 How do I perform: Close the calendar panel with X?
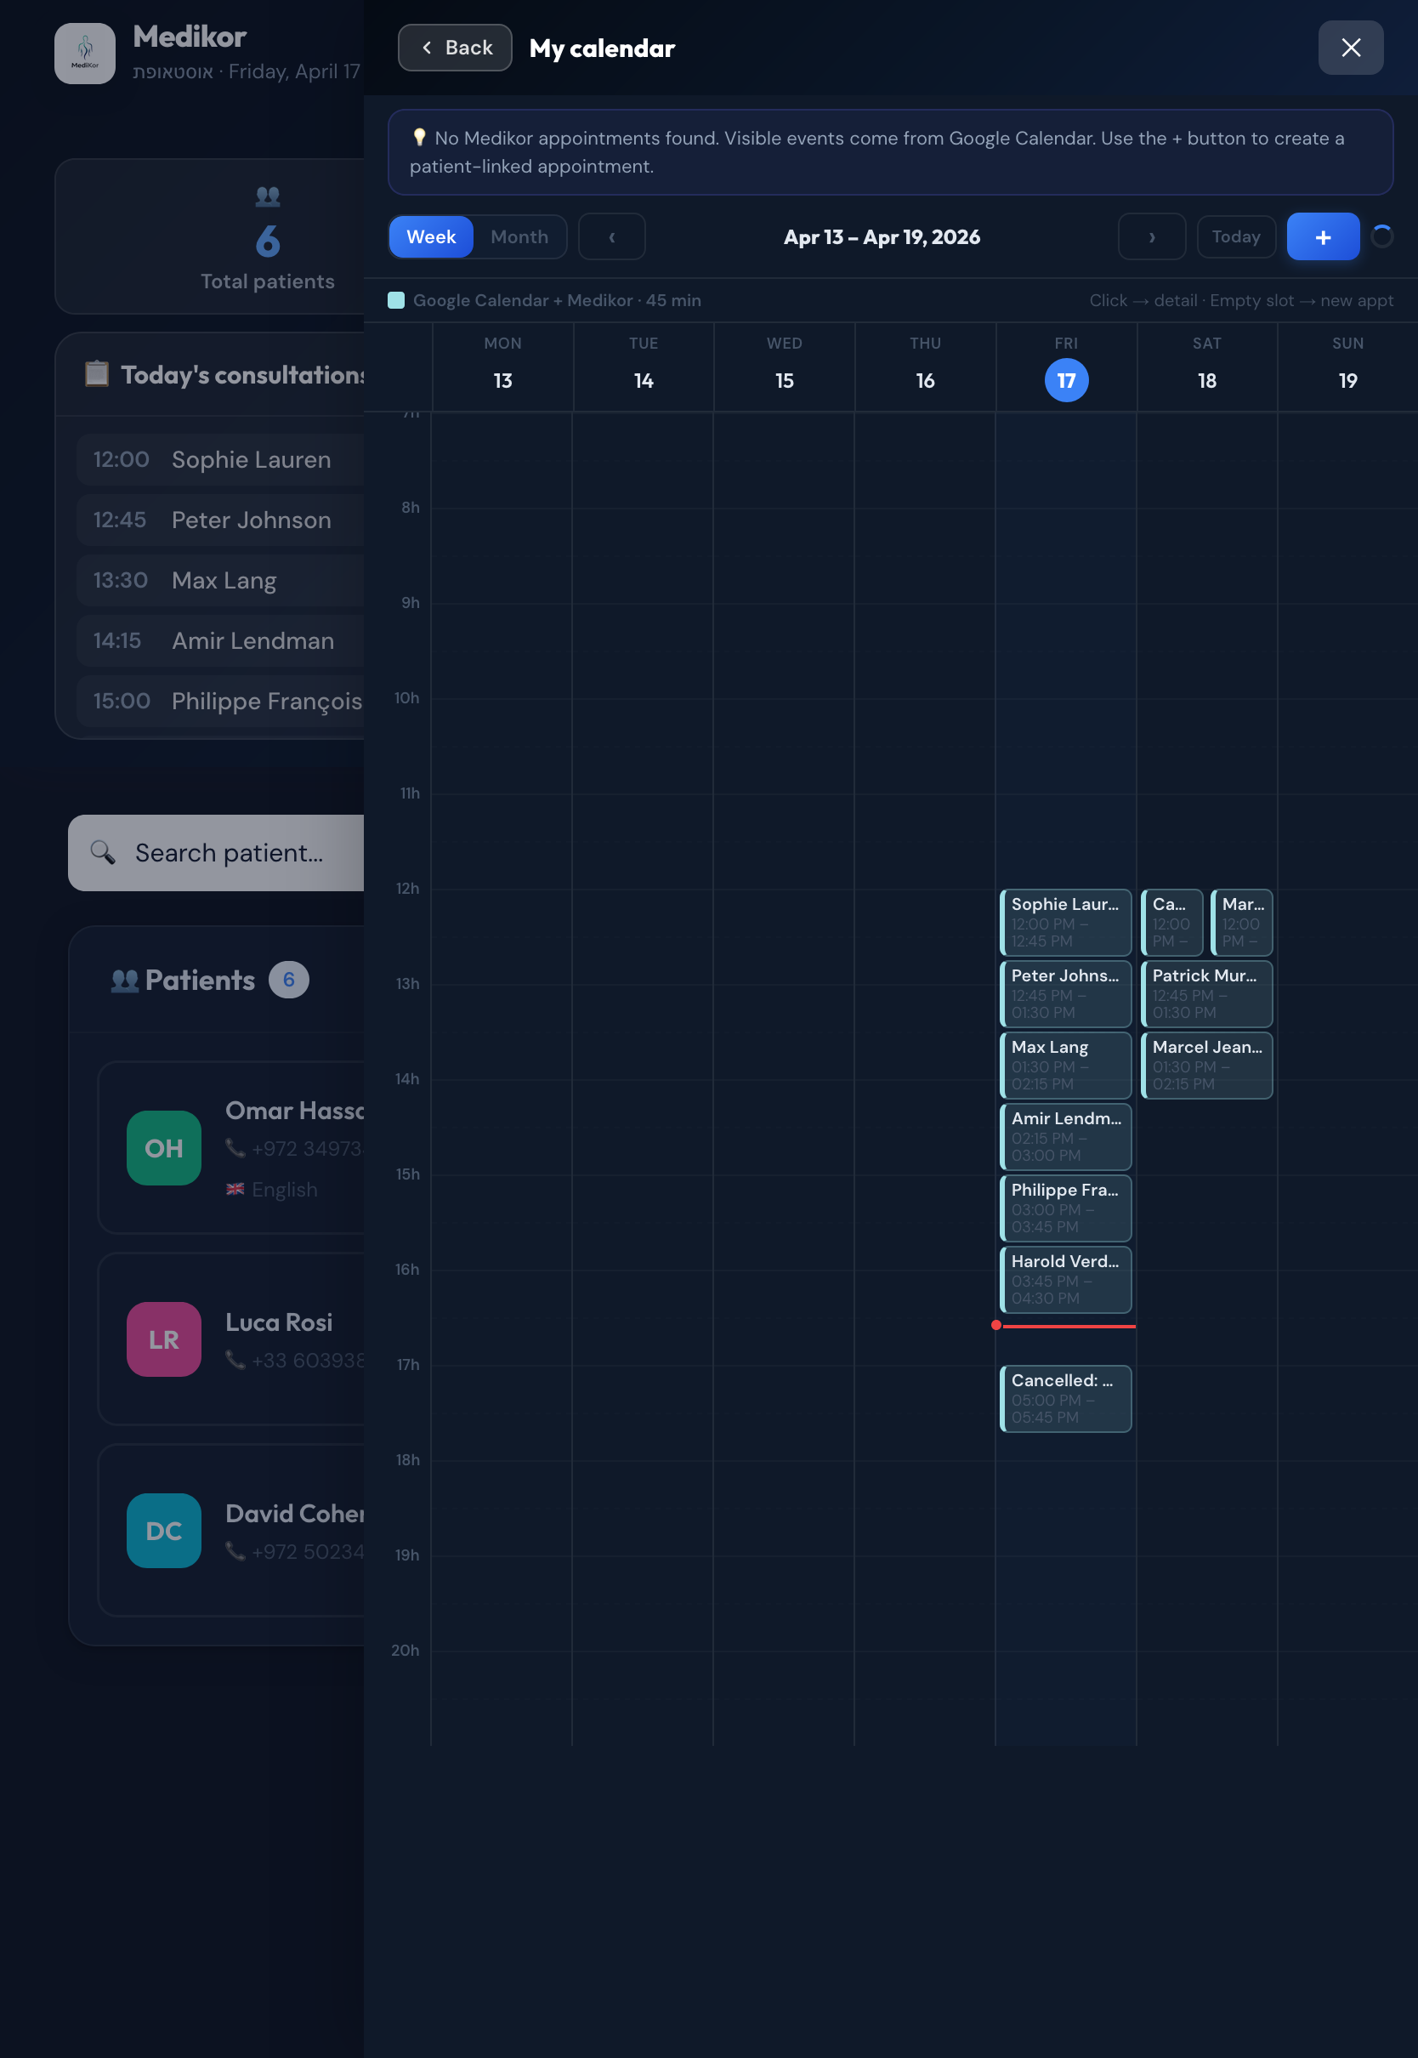[x=1350, y=48]
